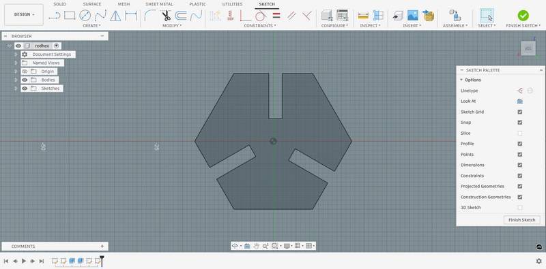Switch to the UTILITIES tab
Screen dimensions: 546x269
click(x=232, y=4)
